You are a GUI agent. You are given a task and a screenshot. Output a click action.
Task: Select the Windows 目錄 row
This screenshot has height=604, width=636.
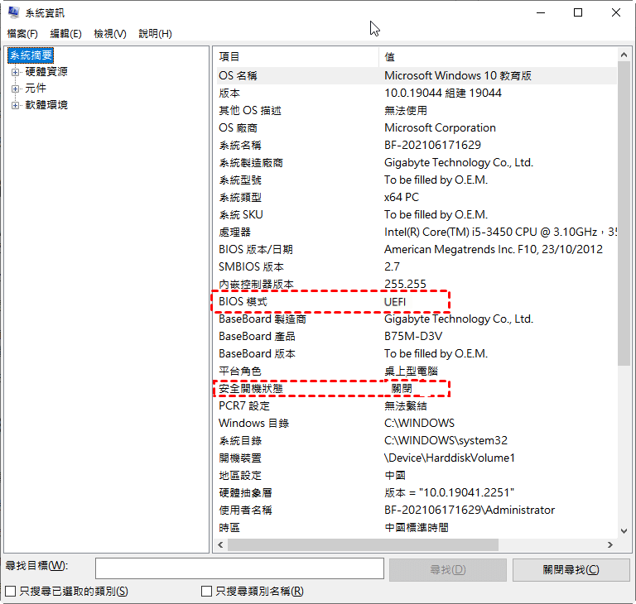point(417,423)
